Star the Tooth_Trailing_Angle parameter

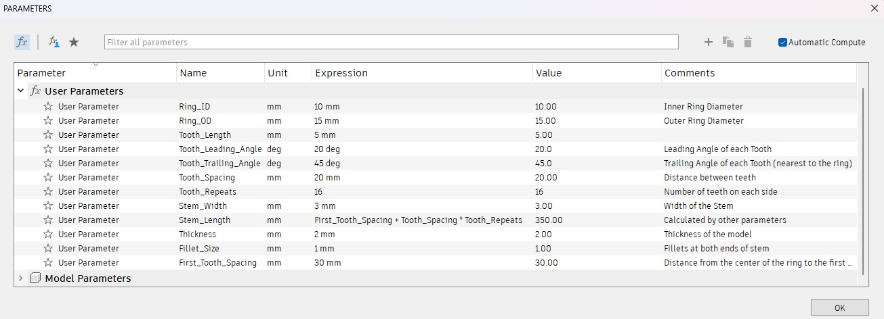pos(48,163)
